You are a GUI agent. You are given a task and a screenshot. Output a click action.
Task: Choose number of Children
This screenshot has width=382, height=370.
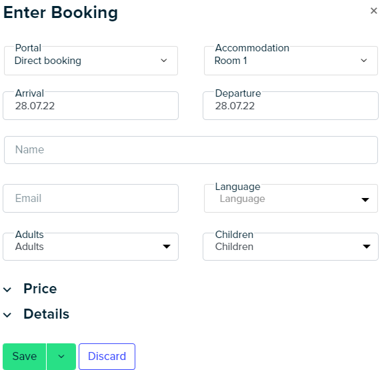291,247
